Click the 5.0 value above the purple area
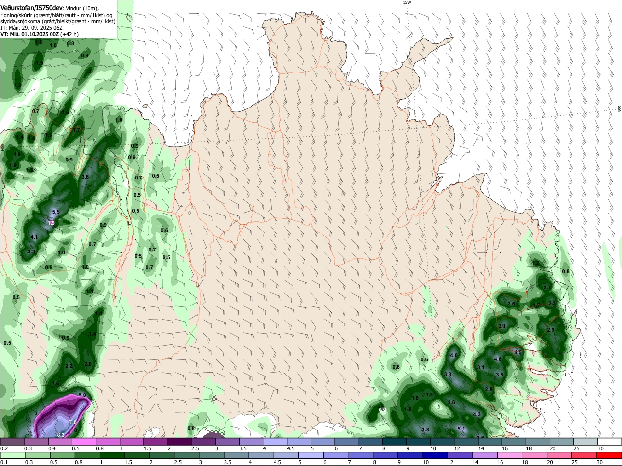 [x=82, y=395]
